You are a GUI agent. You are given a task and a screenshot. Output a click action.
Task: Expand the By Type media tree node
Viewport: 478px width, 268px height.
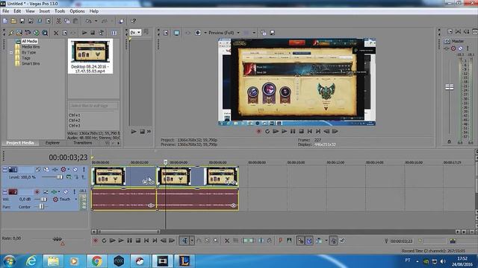point(11,52)
